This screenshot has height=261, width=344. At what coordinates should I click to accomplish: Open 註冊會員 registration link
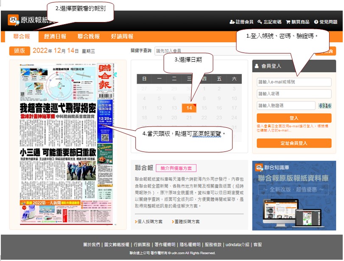point(241,22)
